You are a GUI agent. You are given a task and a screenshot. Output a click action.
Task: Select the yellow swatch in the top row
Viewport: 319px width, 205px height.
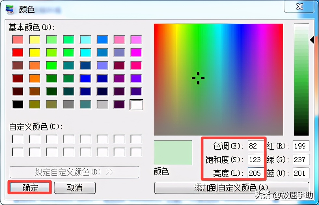[x=34, y=40]
